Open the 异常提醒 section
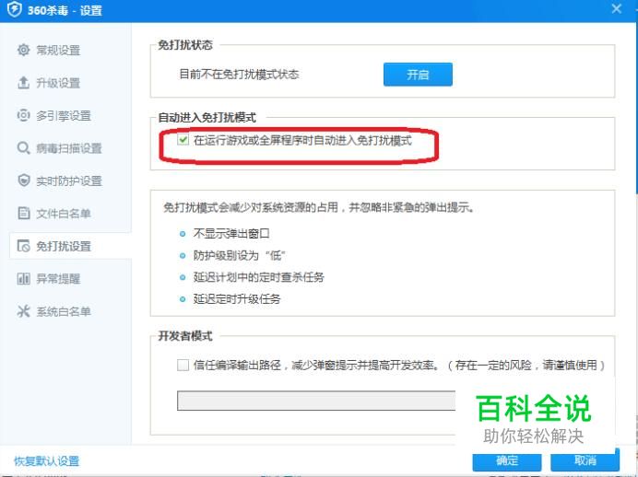The width and height of the screenshot is (638, 477). (58, 279)
